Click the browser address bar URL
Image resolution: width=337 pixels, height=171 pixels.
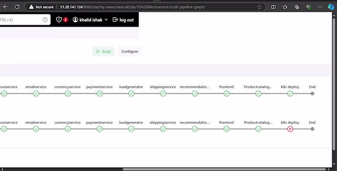click(x=133, y=7)
